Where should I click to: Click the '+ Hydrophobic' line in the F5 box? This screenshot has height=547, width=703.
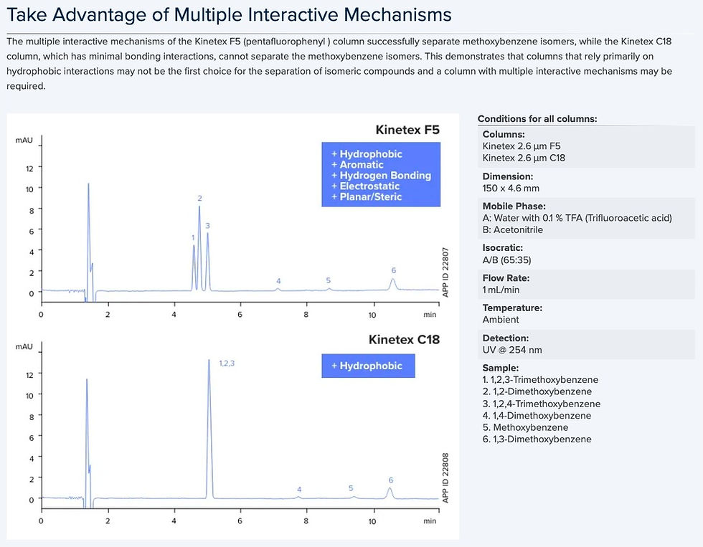point(367,153)
